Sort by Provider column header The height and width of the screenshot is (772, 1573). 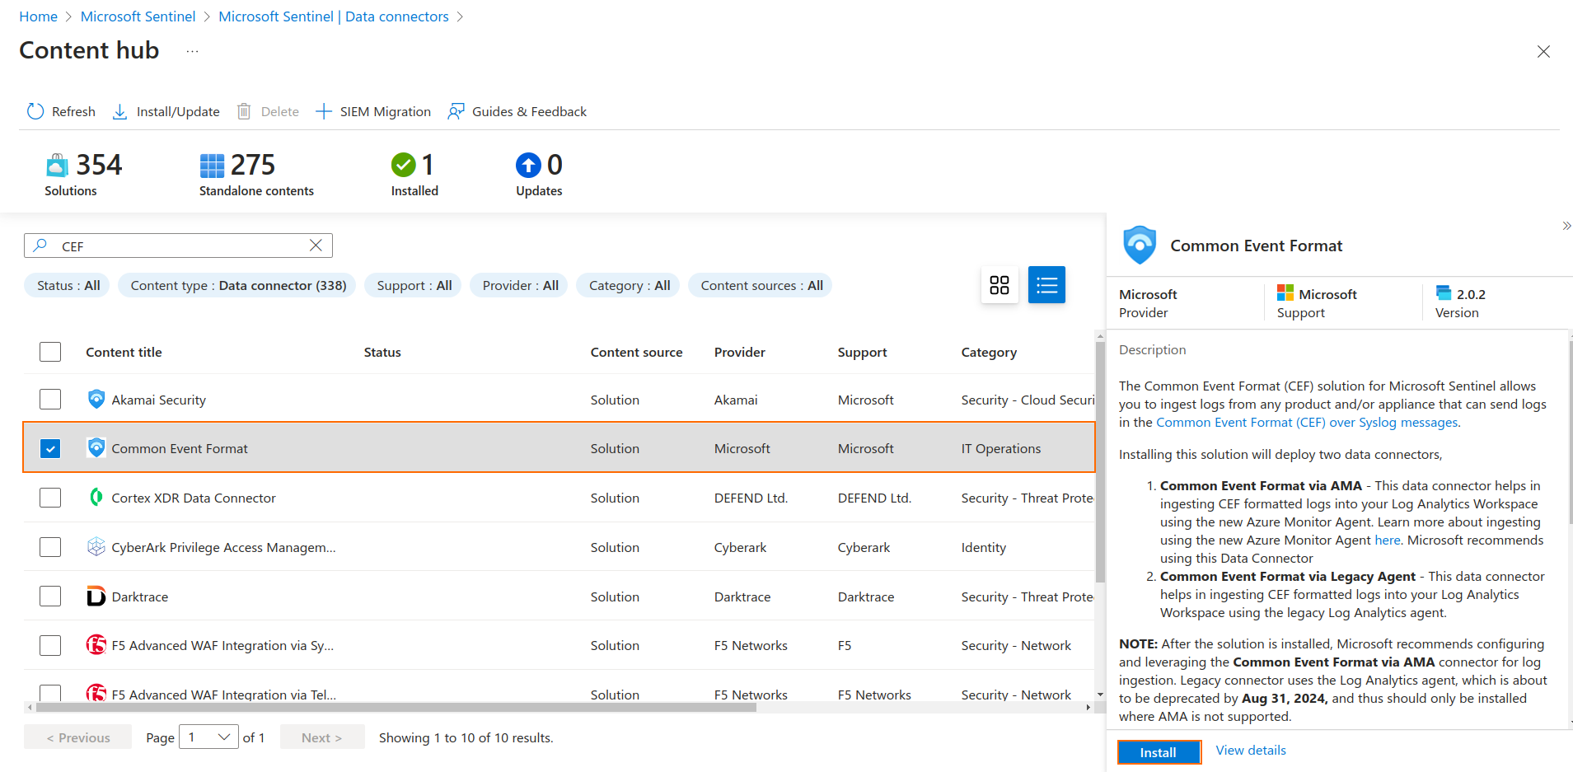point(739,352)
